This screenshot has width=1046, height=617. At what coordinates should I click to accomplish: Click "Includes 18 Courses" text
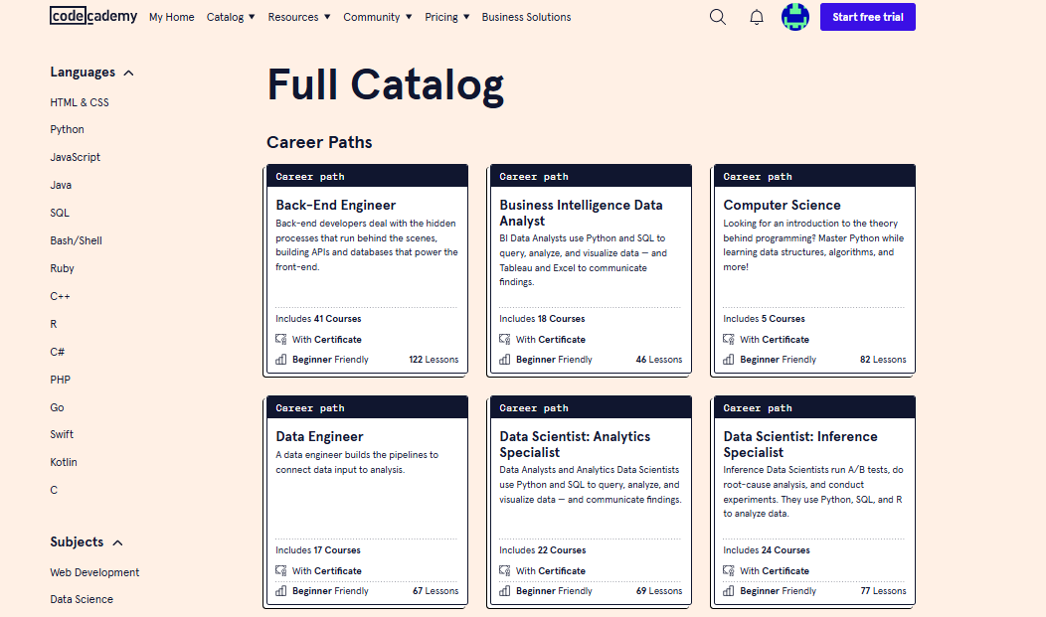pos(542,319)
